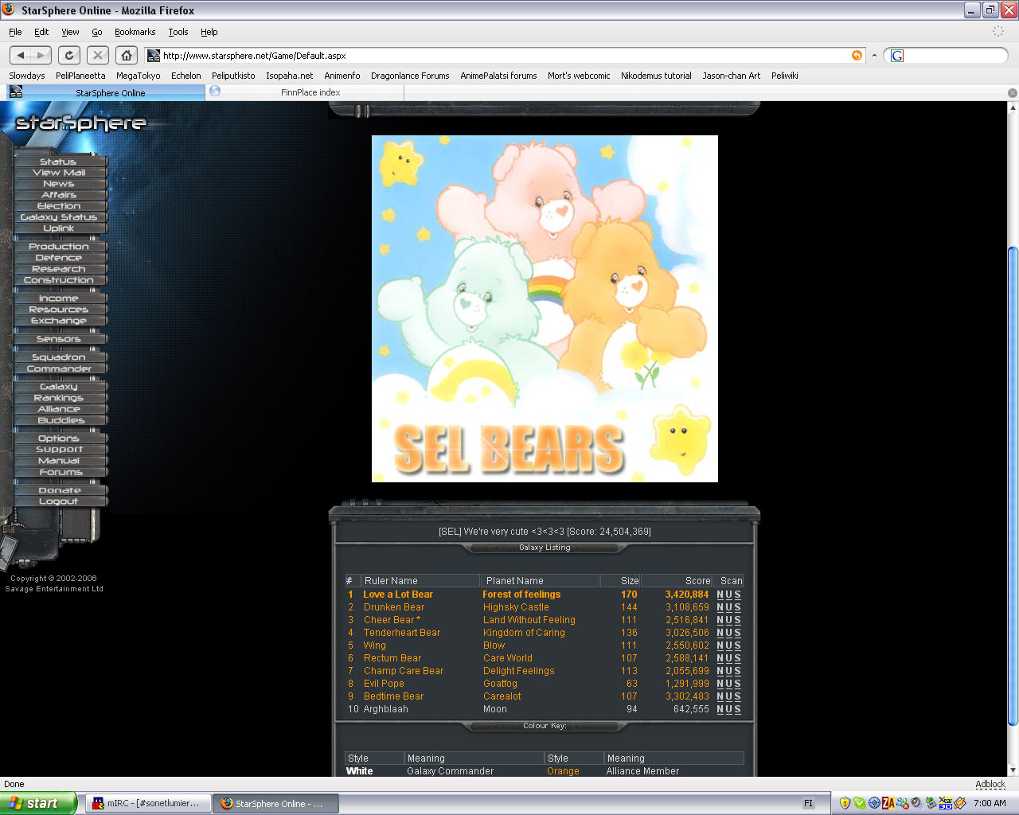Click the Adblock status bar label

click(x=990, y=784)
